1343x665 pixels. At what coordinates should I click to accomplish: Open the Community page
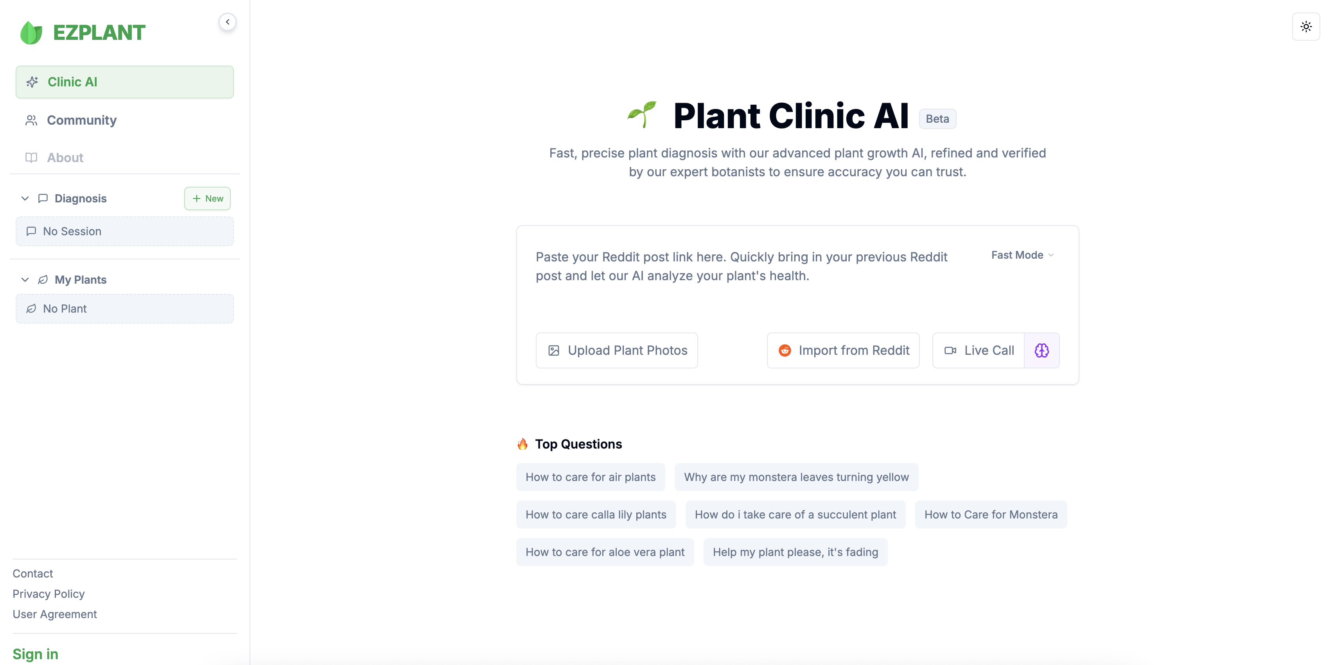(x=81, y=120)
